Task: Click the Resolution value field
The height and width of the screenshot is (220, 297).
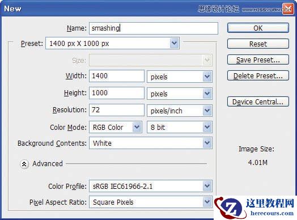Action: [117, 110]
